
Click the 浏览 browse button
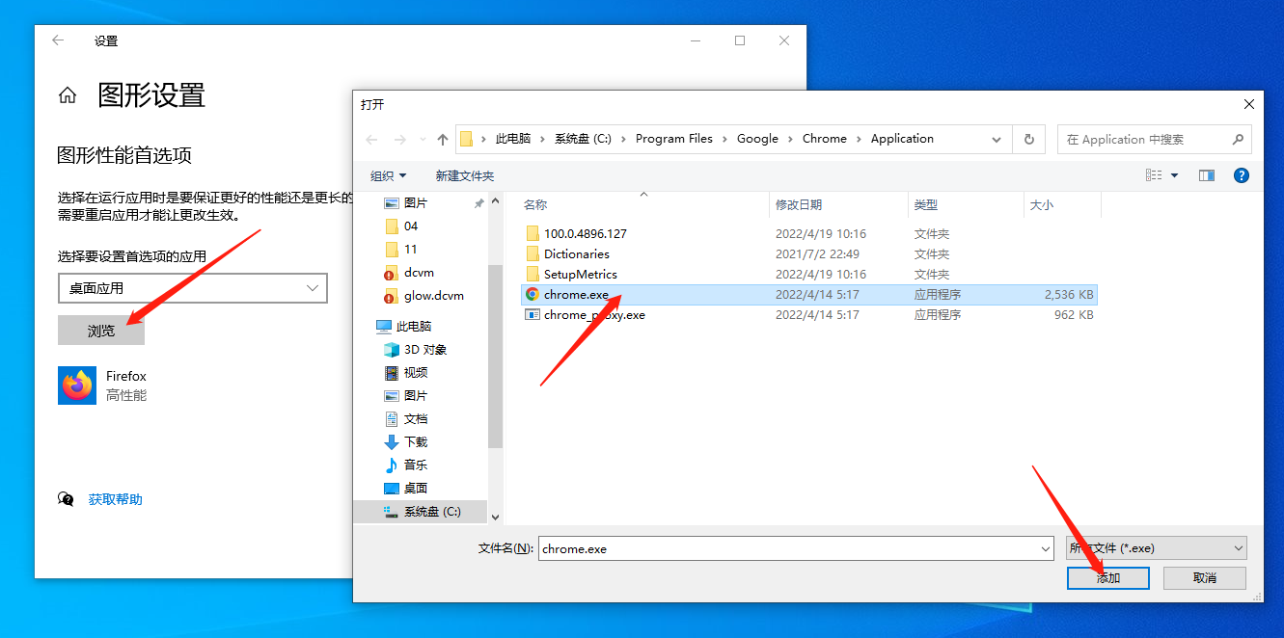click(x=101, y=331)
